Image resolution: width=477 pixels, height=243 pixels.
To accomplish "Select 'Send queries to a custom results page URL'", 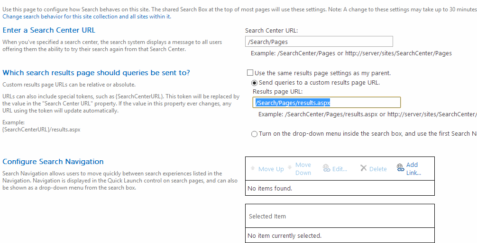I will coord(254,83).
